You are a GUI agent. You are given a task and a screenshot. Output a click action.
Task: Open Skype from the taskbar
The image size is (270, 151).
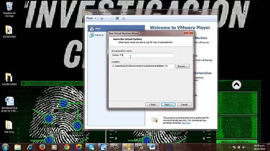(x=91, y=147)
